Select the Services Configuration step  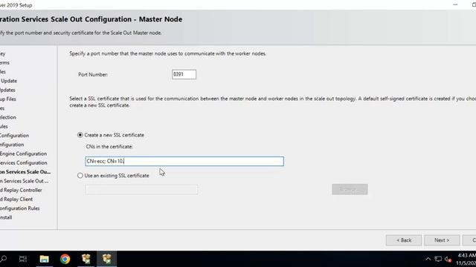coord(23,163)
